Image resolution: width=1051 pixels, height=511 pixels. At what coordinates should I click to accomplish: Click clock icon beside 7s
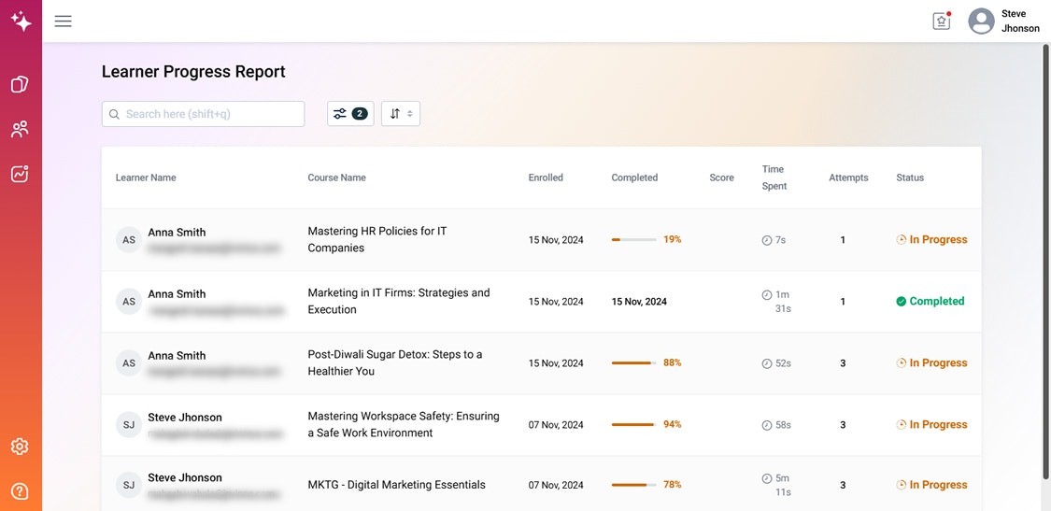(x=767, y=240)
